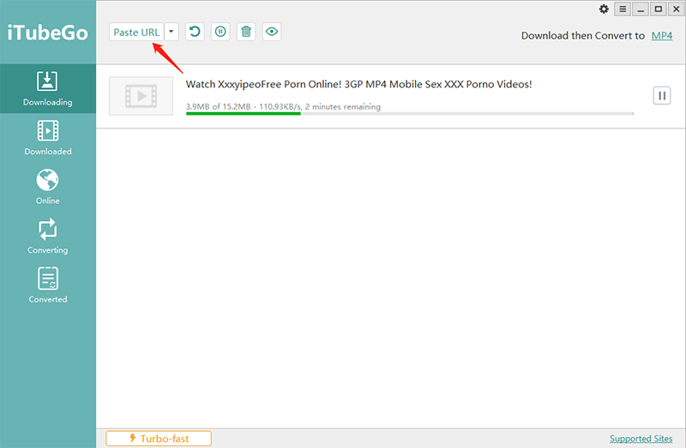Image resolution: width=686 pixels, height=448 pixels.
Task: Click the Paste URL button
Action: (x=136, y=32)
